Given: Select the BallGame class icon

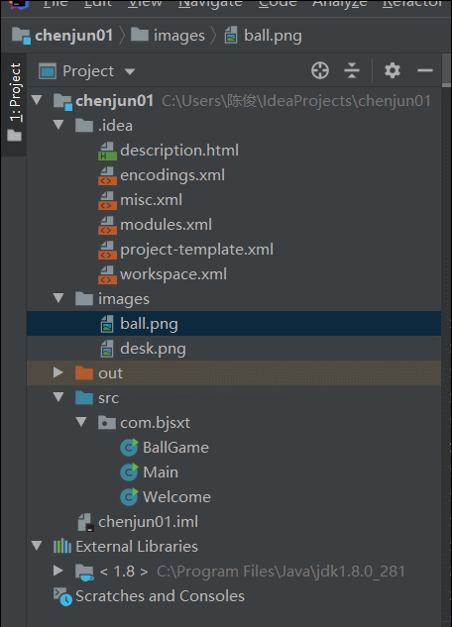Looking at the screenshot, I should coord(129,448).
